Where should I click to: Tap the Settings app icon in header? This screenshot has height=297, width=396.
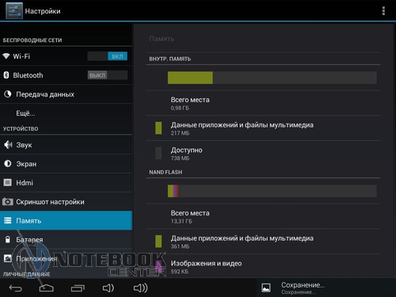coord(14,11)
